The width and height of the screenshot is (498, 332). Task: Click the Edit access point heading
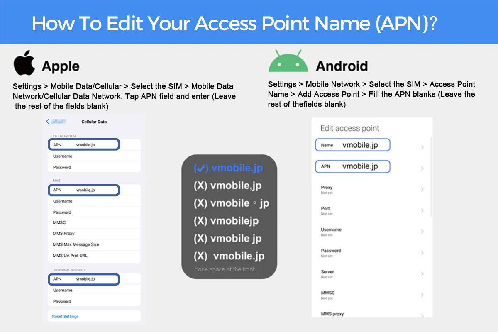click(x=350, y=128)
